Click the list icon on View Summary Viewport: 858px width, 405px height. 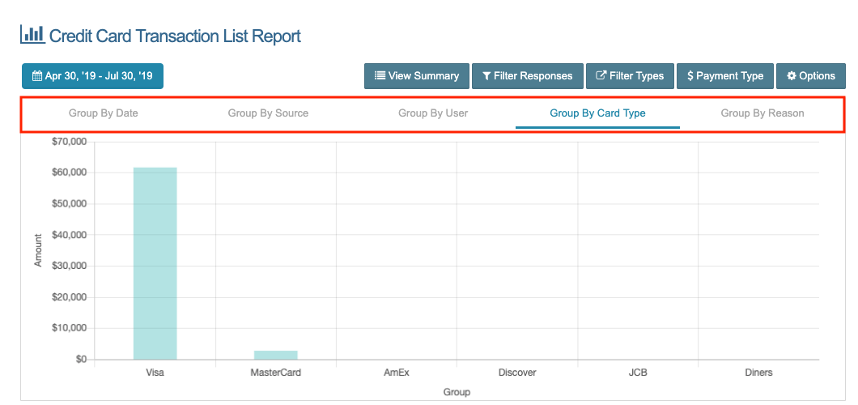pos(380,76)
